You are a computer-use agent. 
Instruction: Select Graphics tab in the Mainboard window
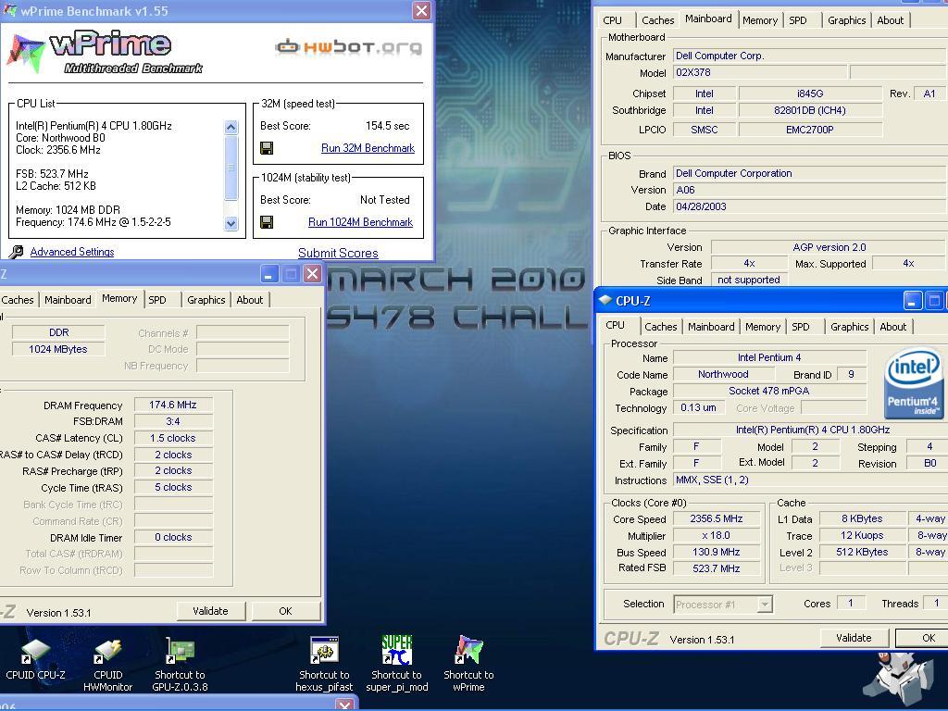click(846, 20)
